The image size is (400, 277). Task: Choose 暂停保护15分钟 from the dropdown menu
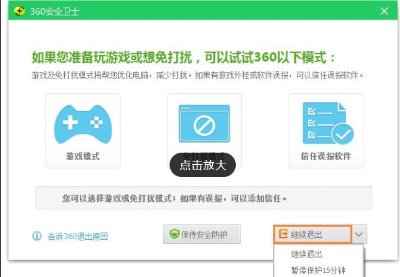point(318,270)
